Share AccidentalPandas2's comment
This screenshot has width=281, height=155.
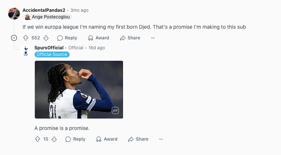[130, 38]
